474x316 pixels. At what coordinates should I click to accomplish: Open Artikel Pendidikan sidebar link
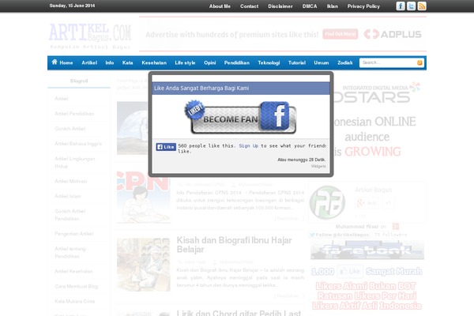[x=74, y=114]
